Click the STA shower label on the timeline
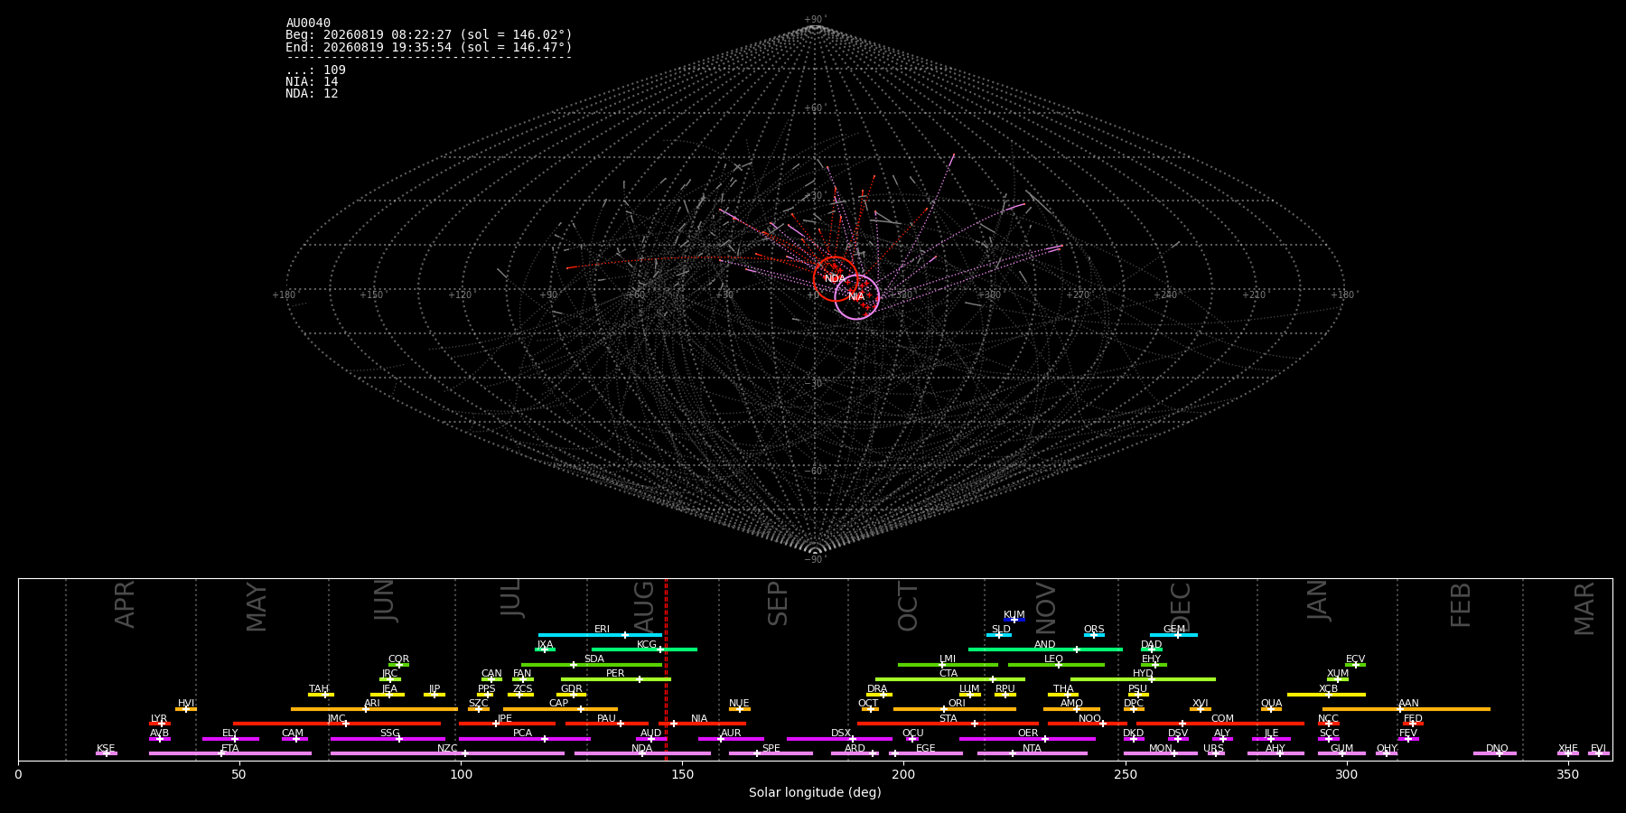The height and width of the screenshot is (813, 1626). 948,719
